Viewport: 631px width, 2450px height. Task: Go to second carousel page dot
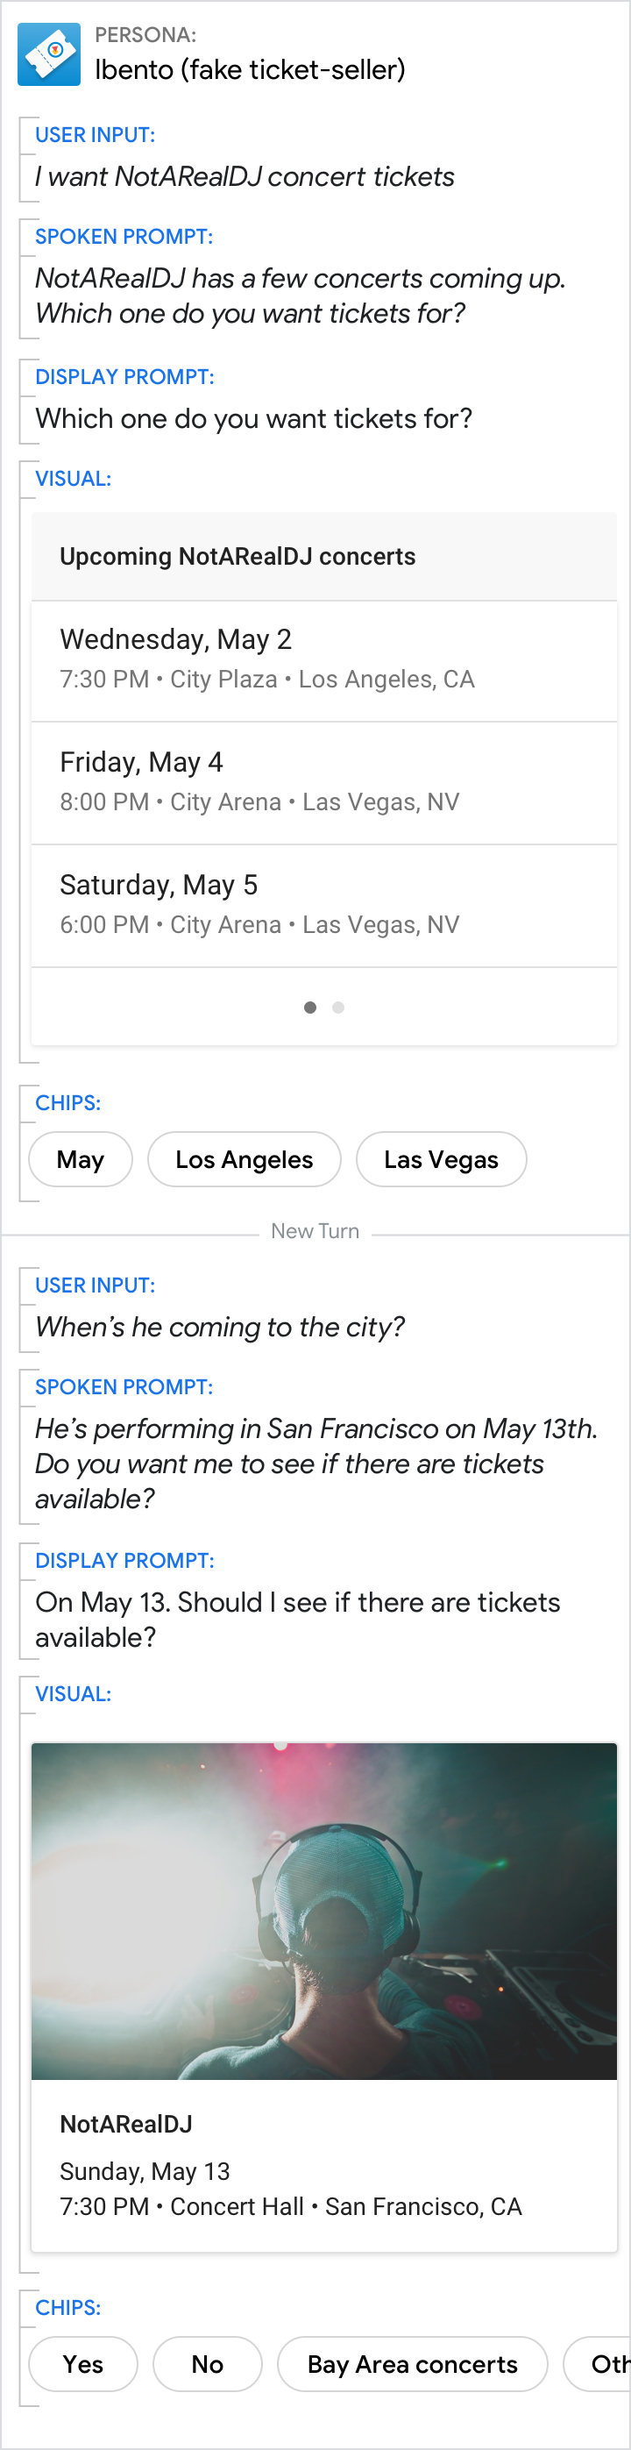338,1008
